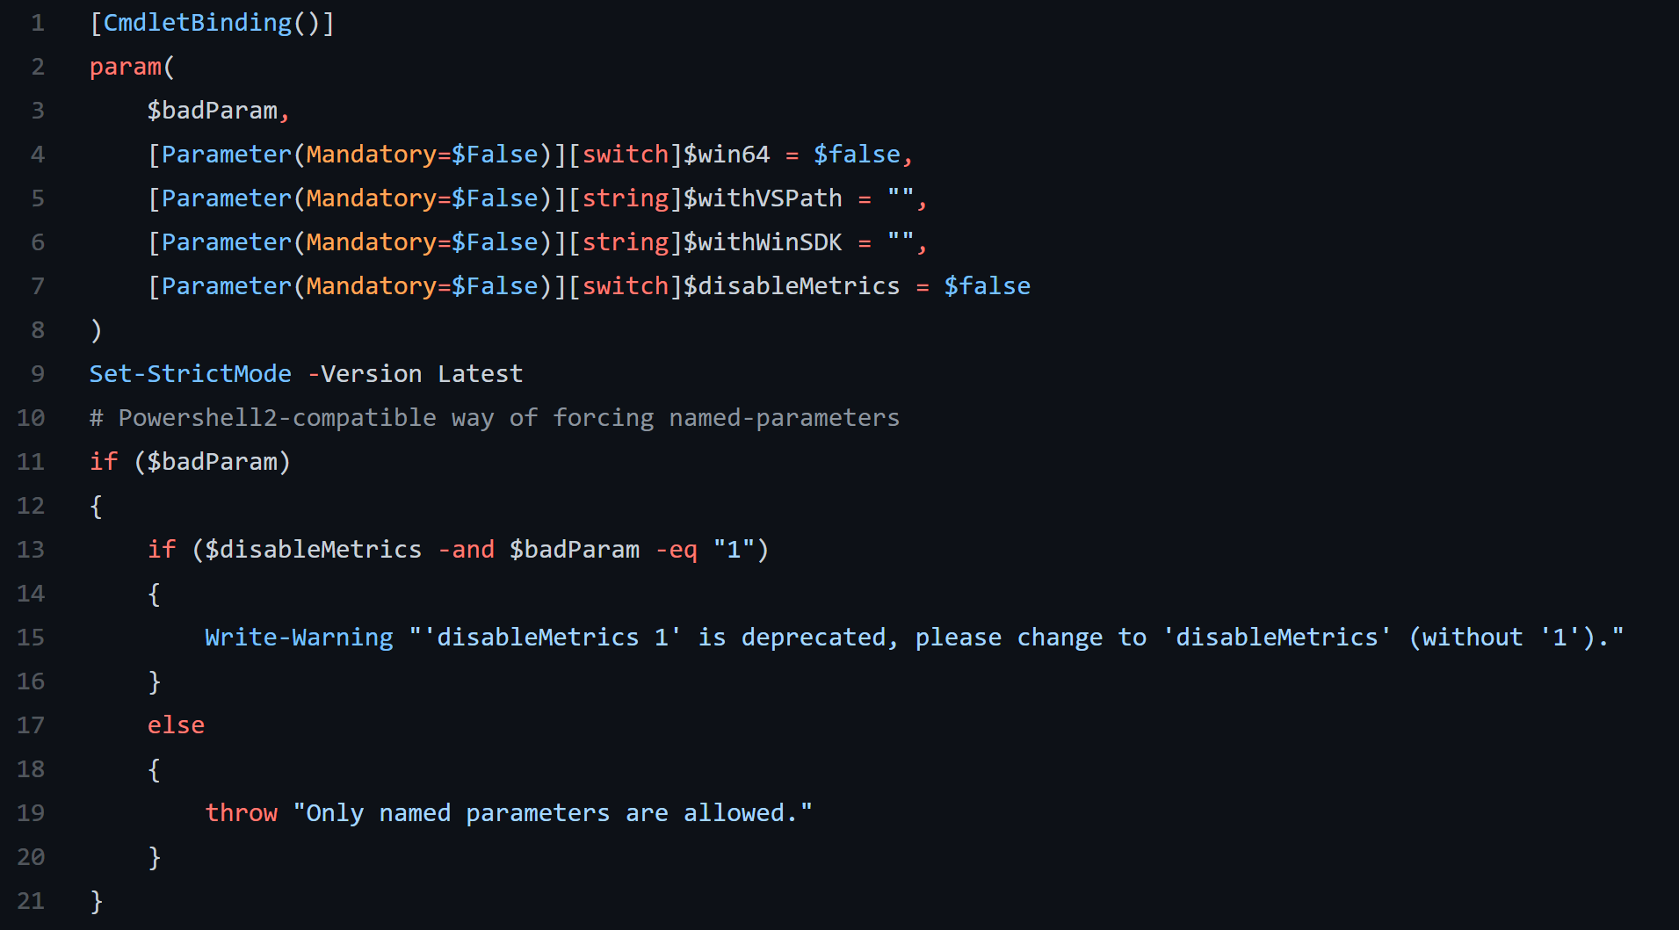This screenshot has width=1679, height=930.
Task: Click line number 9 in the gutter
Action: coord(38,374)
